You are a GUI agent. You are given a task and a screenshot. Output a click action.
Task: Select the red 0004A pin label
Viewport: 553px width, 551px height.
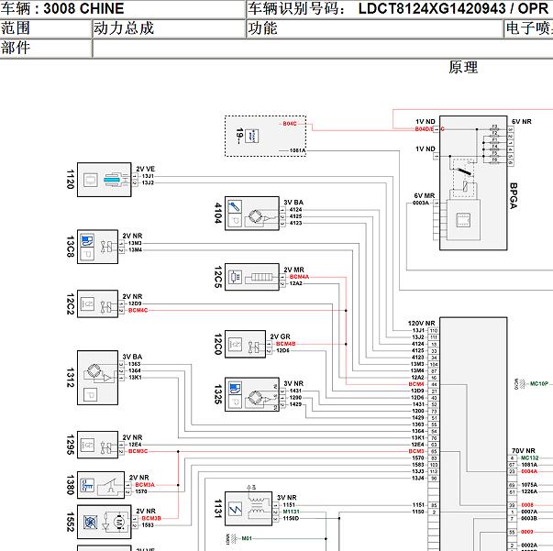529,471
